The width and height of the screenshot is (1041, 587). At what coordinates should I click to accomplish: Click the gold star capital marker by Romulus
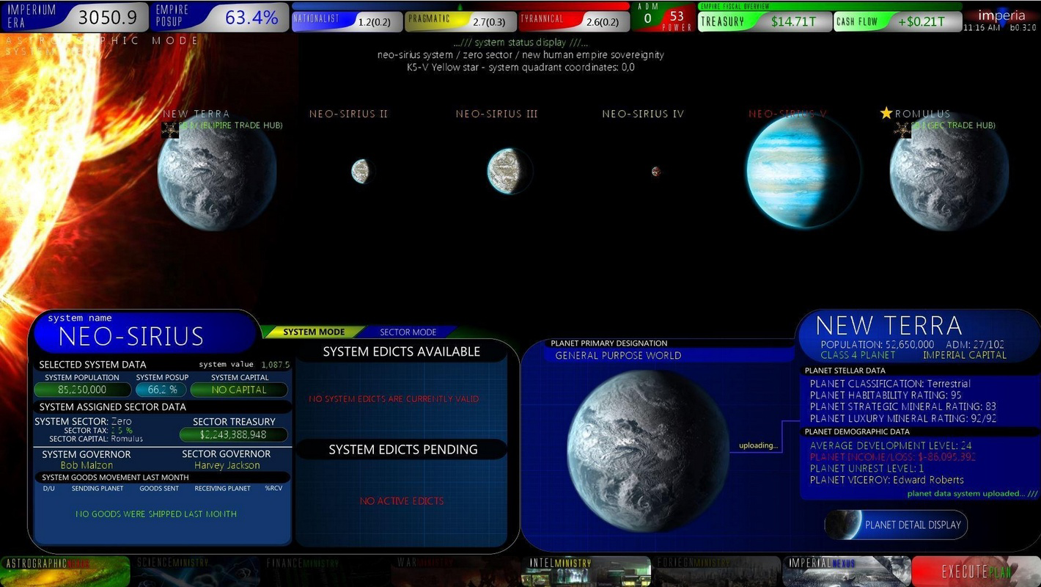click(886, 113)
